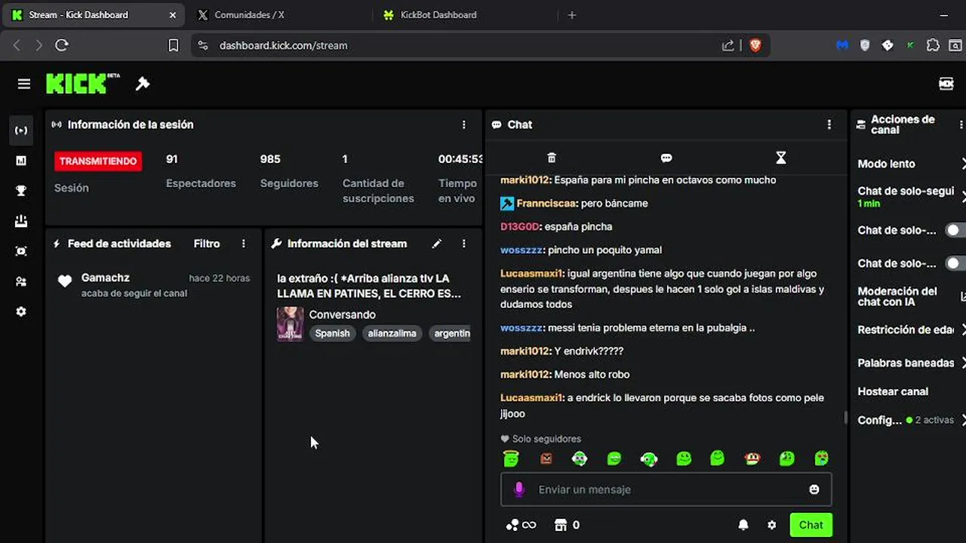This screenshot has height=543, width=966.
Task: Click the Brave shield icon in address bar
Action: point(755,45)
